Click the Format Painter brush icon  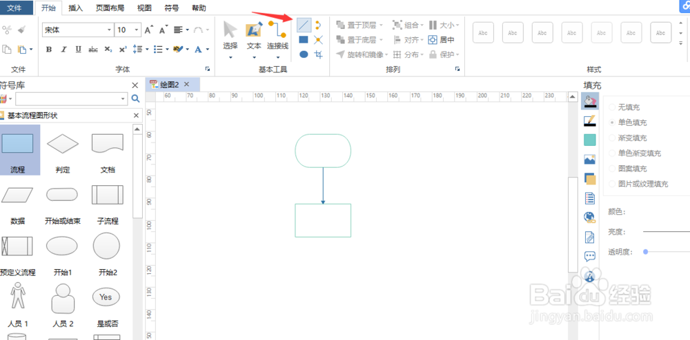(x=21, y=30)
